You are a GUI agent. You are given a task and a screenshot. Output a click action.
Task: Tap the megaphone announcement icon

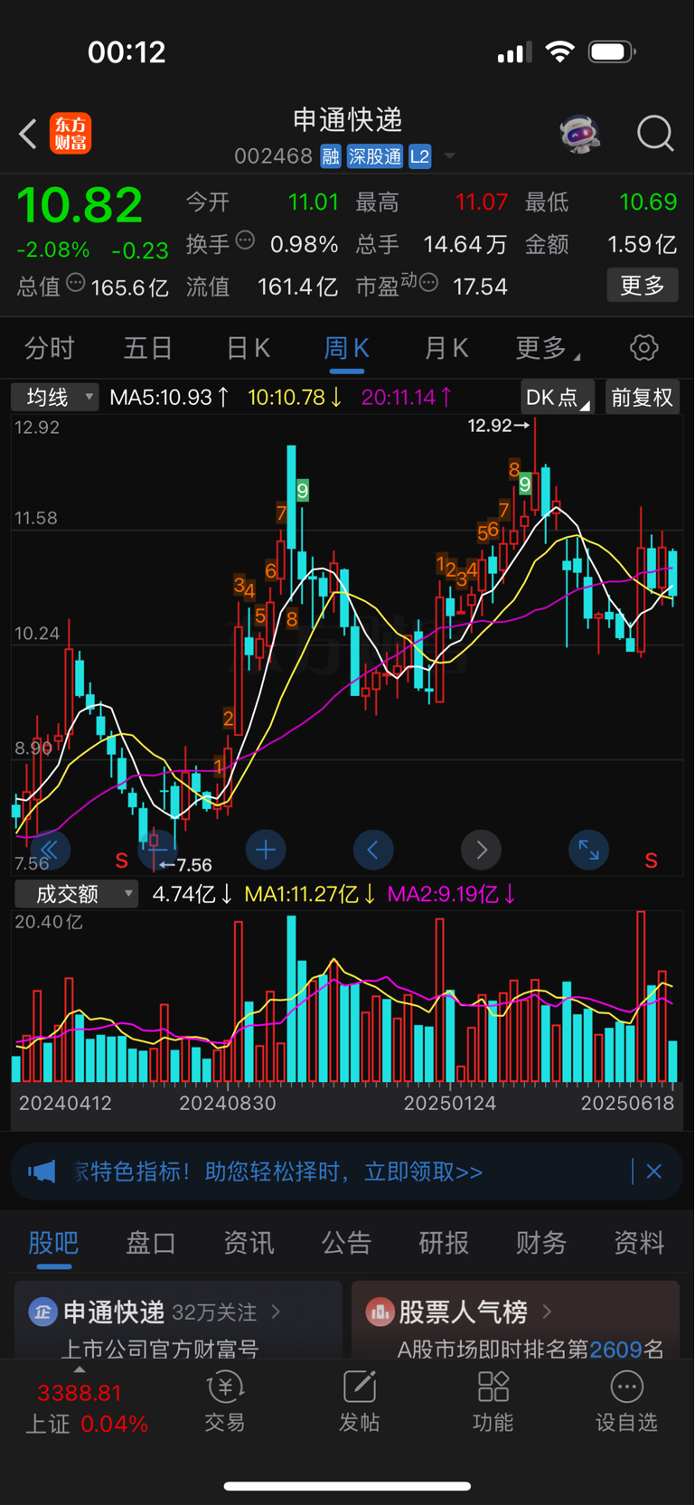(x=42, y=1172)
